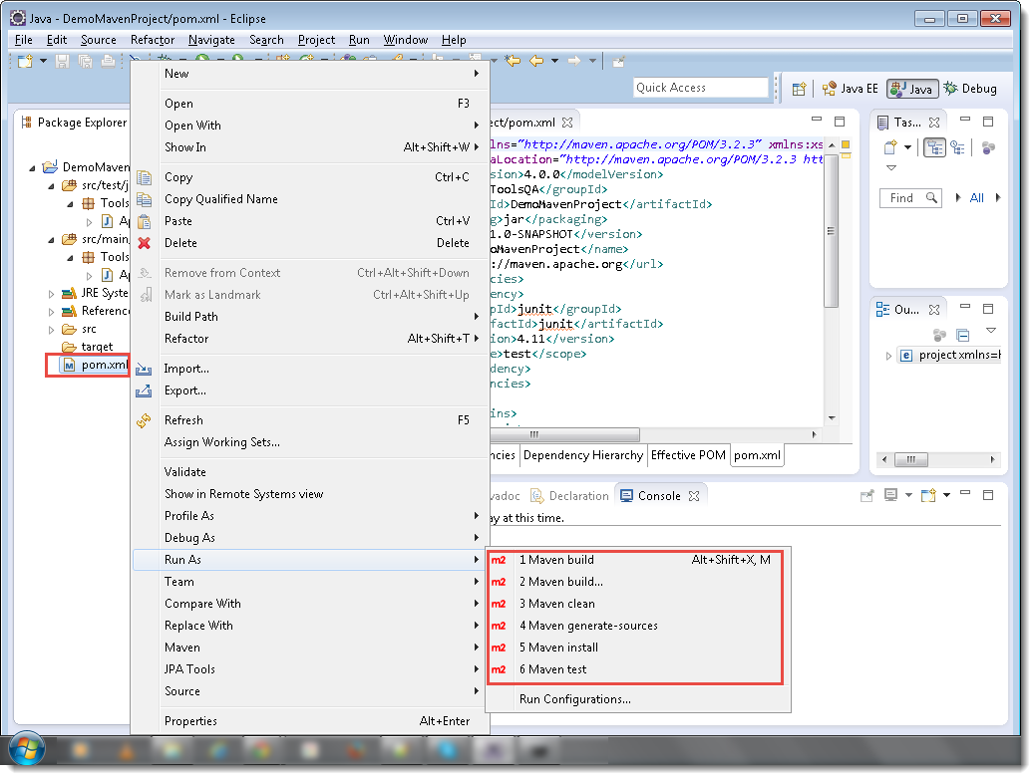
Task: Collapse the src/main folder node
Action: coord(52,240)
